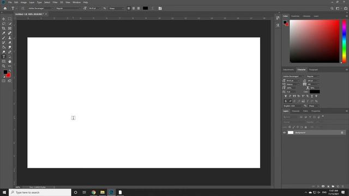Click the hue slider in Color panel

click(344, 41)
